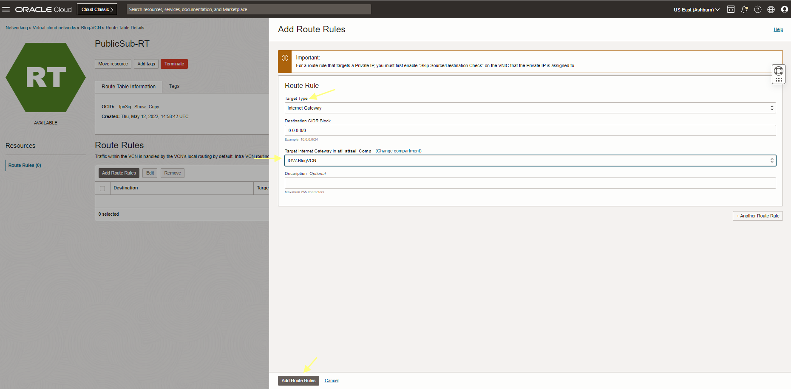The image size is (791, 389).
Task: Click the Change compartment link
Action: (x=398, y=151)
